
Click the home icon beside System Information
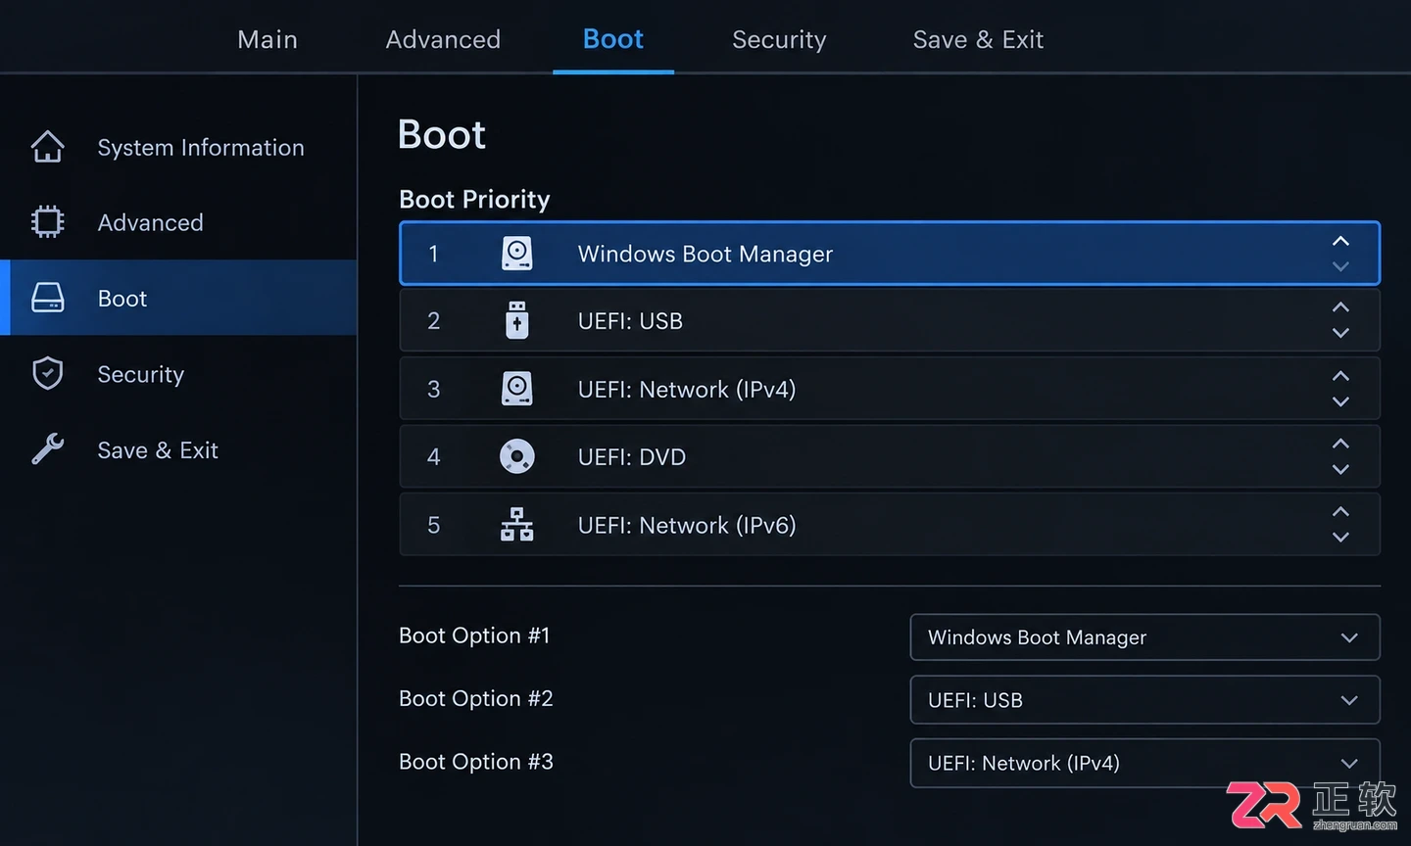click(x=47, y=147)
